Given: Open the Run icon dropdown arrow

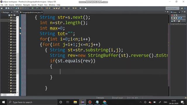Looking at the screenshot, I should 35,8.
